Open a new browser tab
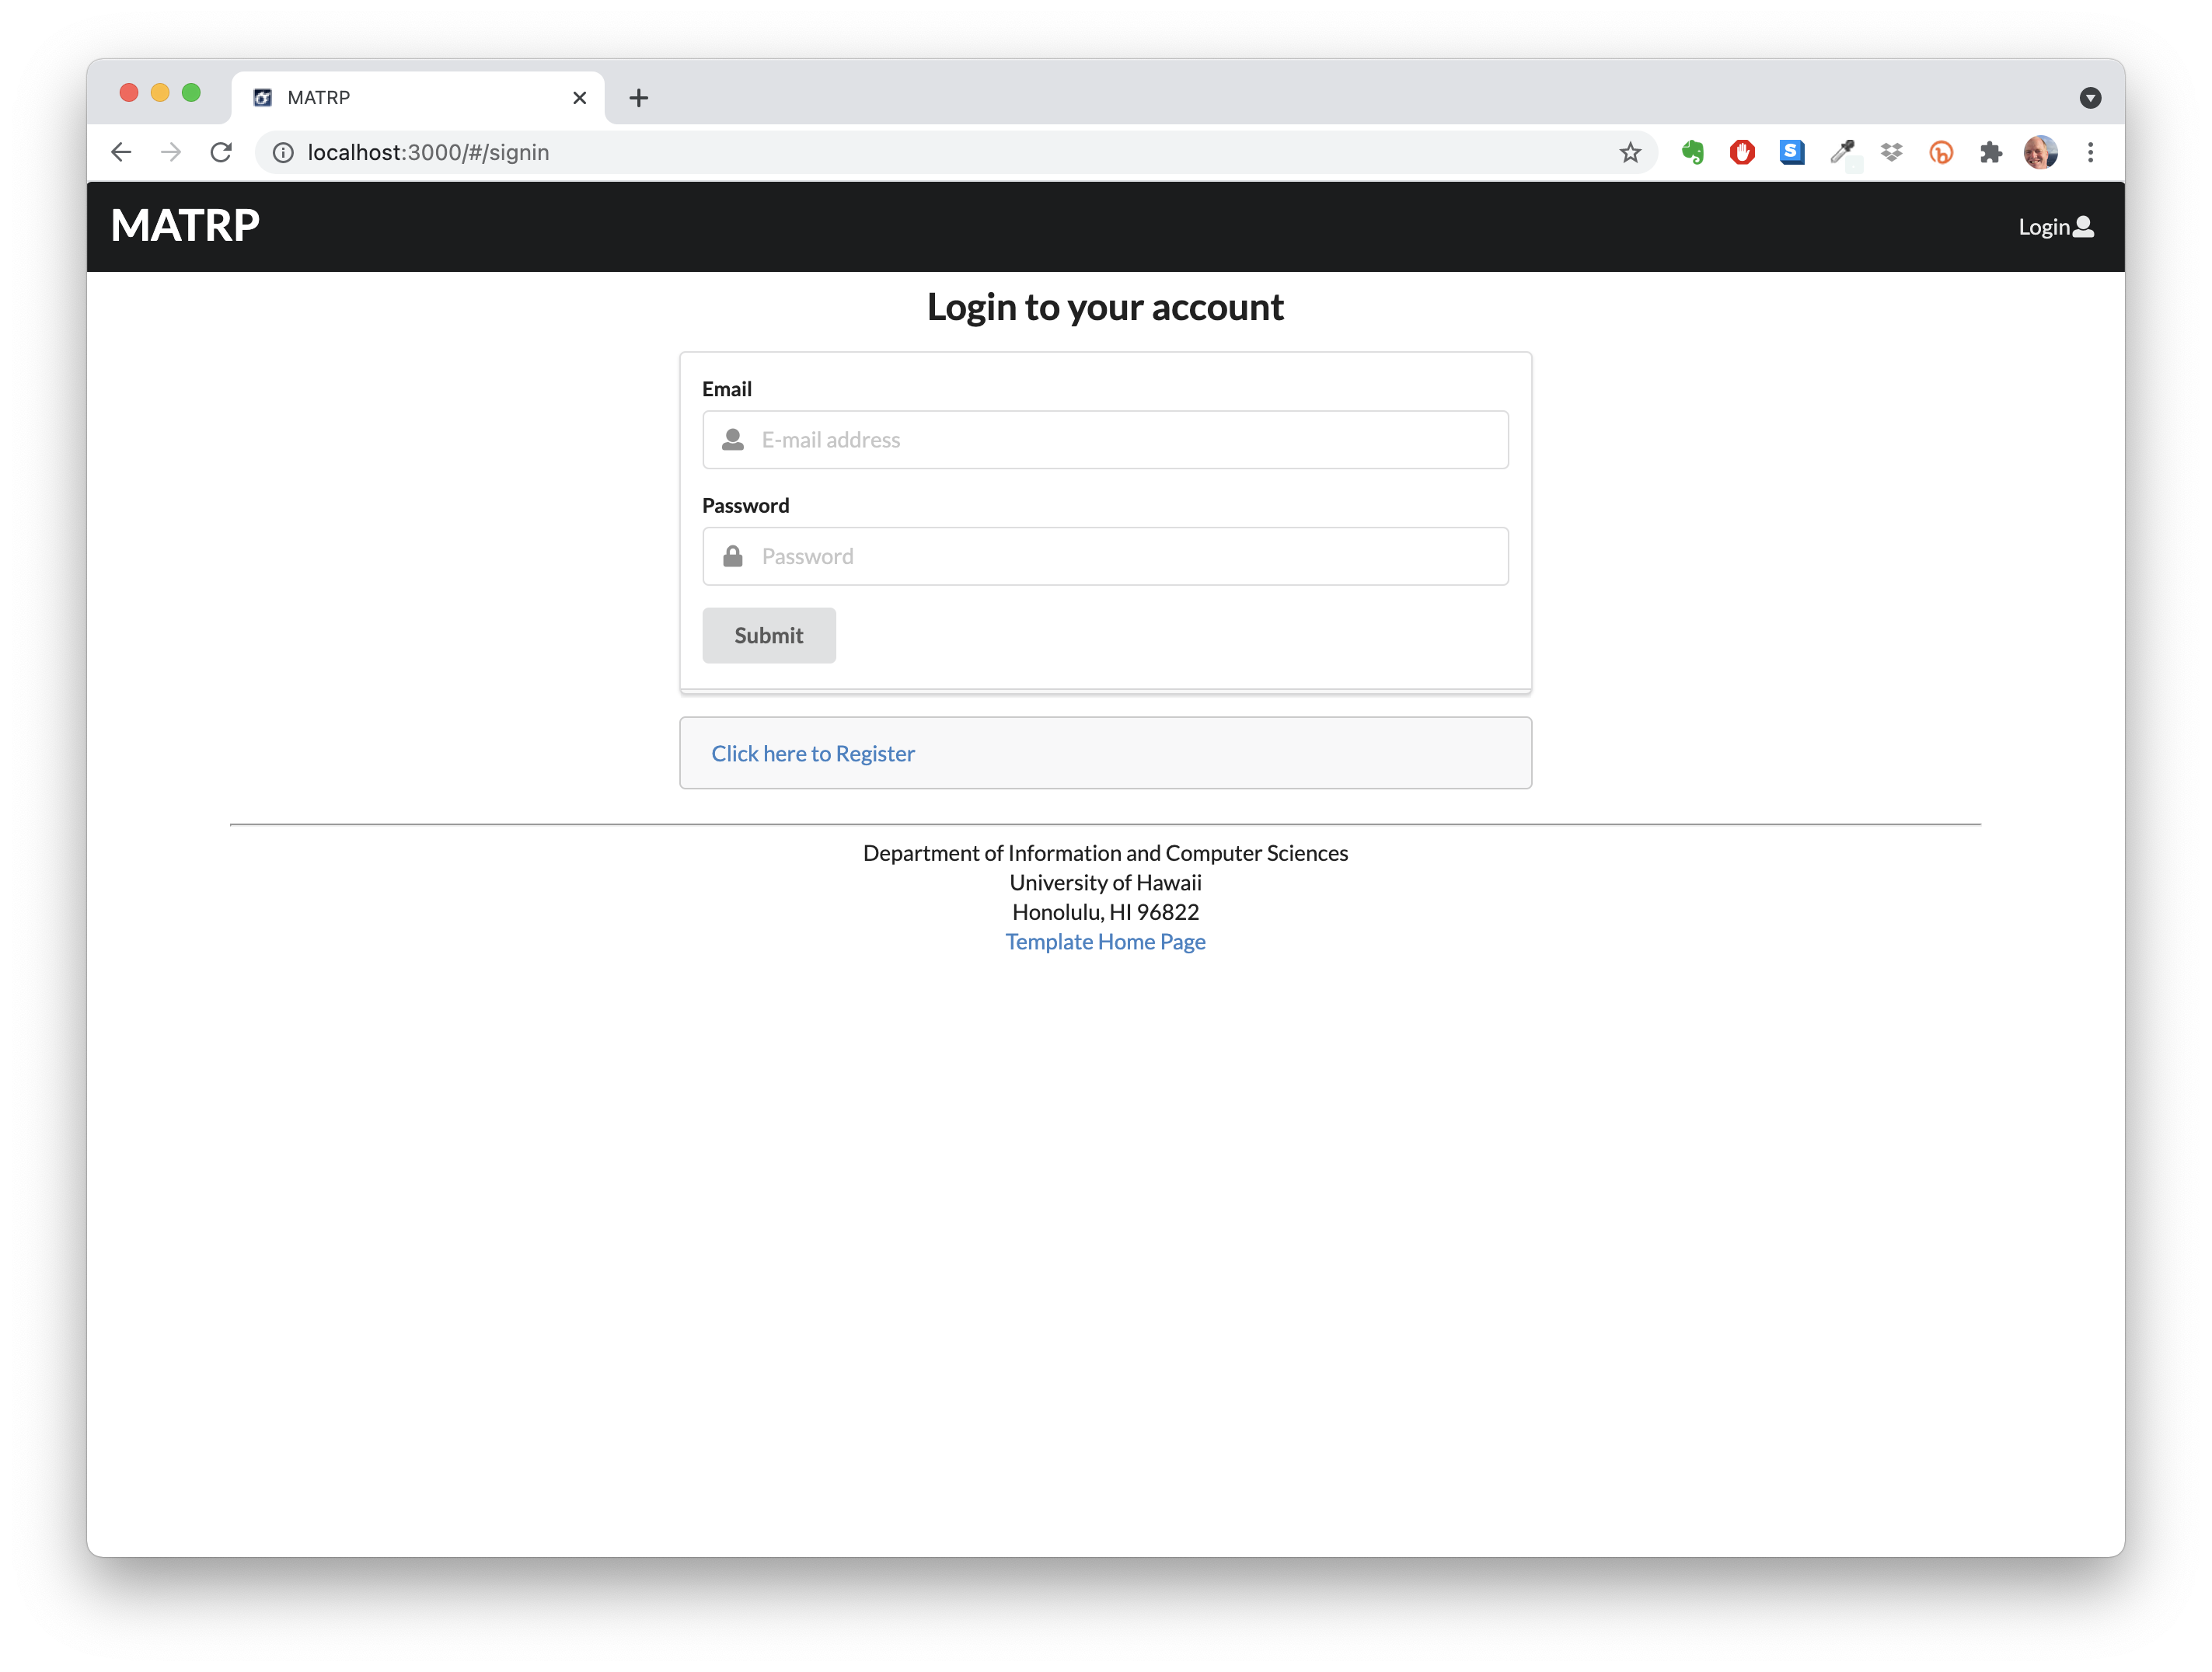Image resolution: width=2212 pixels, height=1672 pixels. pos(638,97)
